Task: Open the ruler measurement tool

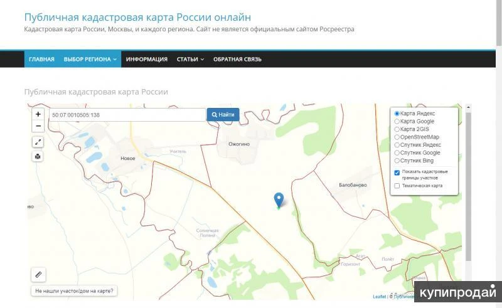Action: click(38, 275)
